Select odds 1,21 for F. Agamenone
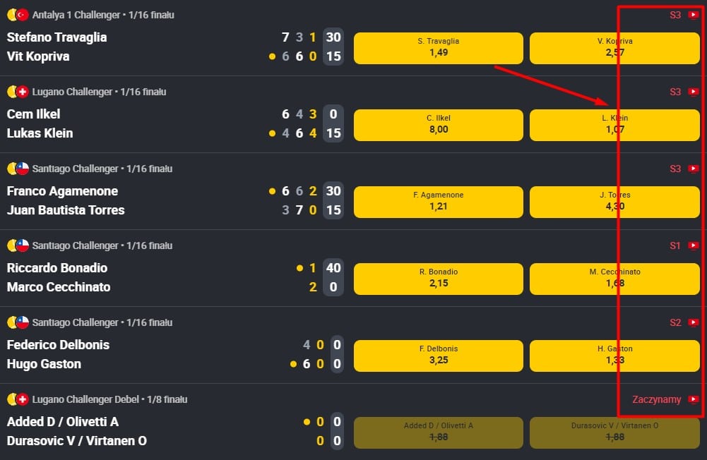Viewport: 707px width, 460px height. [438, 202]
